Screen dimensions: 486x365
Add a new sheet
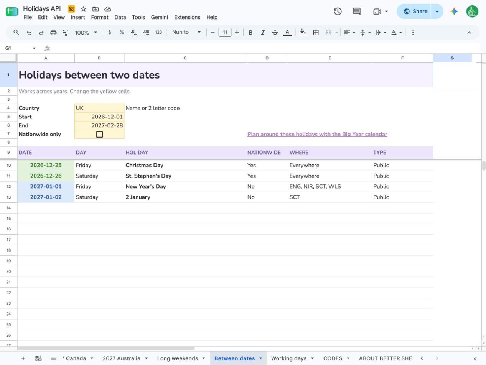click(23, 358)
